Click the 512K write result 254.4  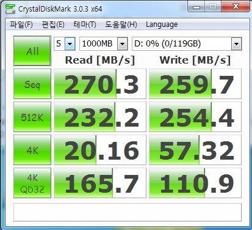[x=195, y=117]
